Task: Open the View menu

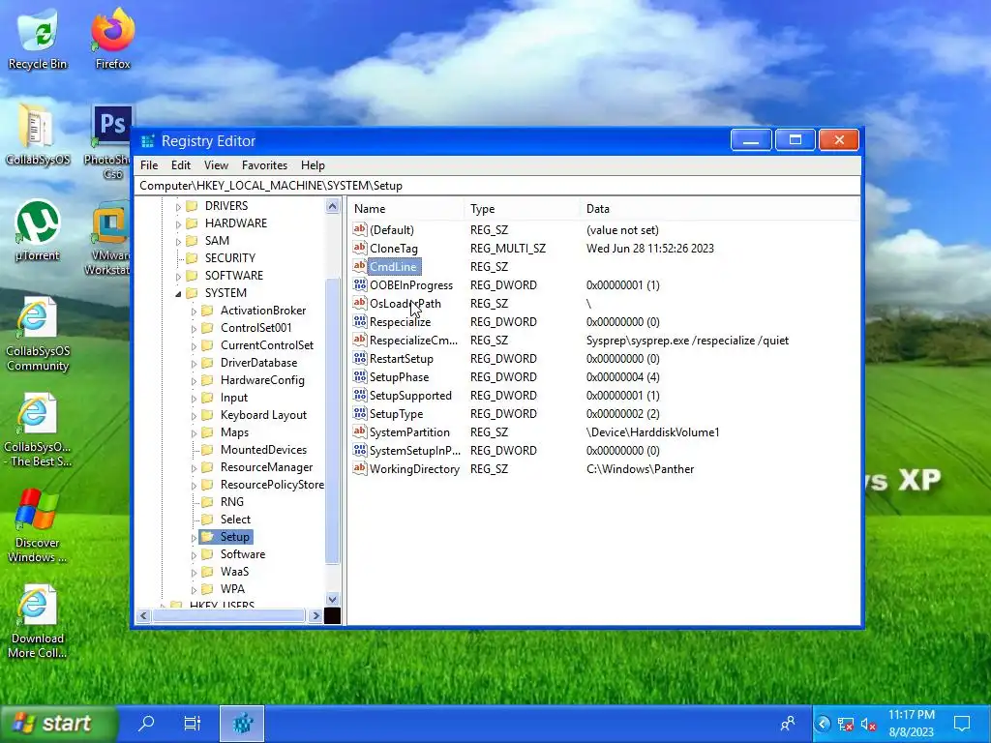Action: 216,164
